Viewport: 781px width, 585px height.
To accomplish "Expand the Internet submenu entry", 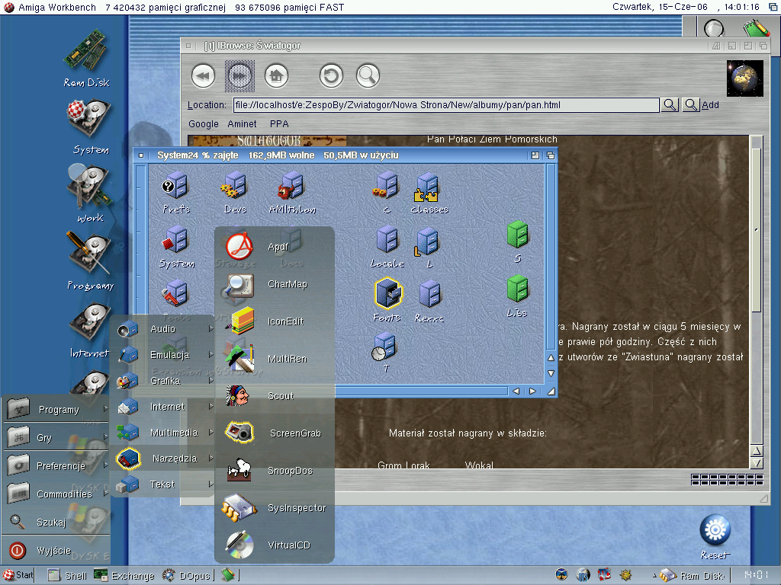I will click(x=163, y=407).
